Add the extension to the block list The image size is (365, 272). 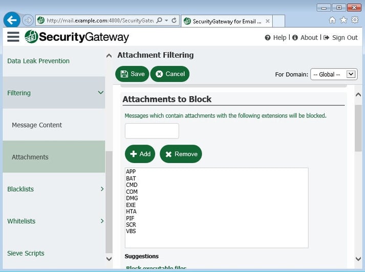click(x=140, y=154)
